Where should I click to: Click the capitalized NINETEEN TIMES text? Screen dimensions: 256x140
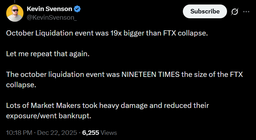coord(148,76)
